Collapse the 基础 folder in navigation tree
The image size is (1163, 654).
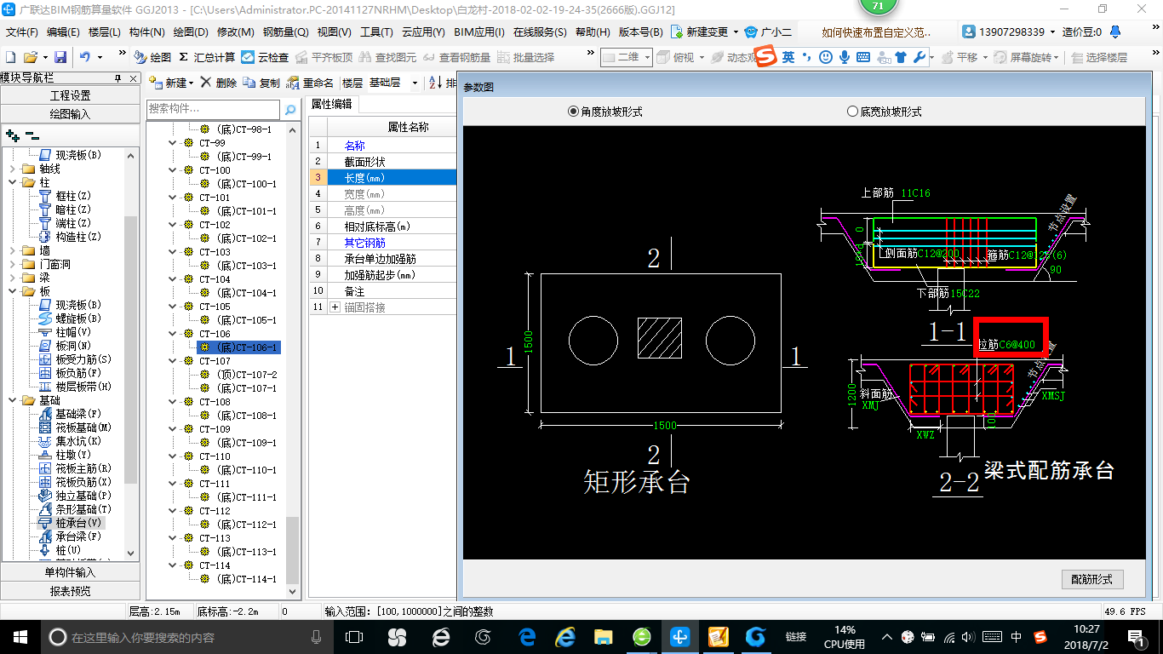coord(12,400)
